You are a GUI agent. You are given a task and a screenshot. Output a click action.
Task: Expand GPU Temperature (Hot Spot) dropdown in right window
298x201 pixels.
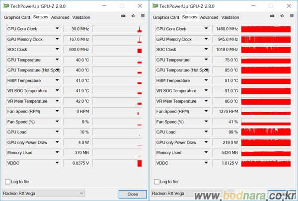[x=206, y=70]
